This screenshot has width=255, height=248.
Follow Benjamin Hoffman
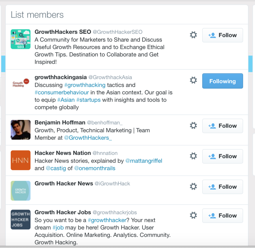click(222, 126)
